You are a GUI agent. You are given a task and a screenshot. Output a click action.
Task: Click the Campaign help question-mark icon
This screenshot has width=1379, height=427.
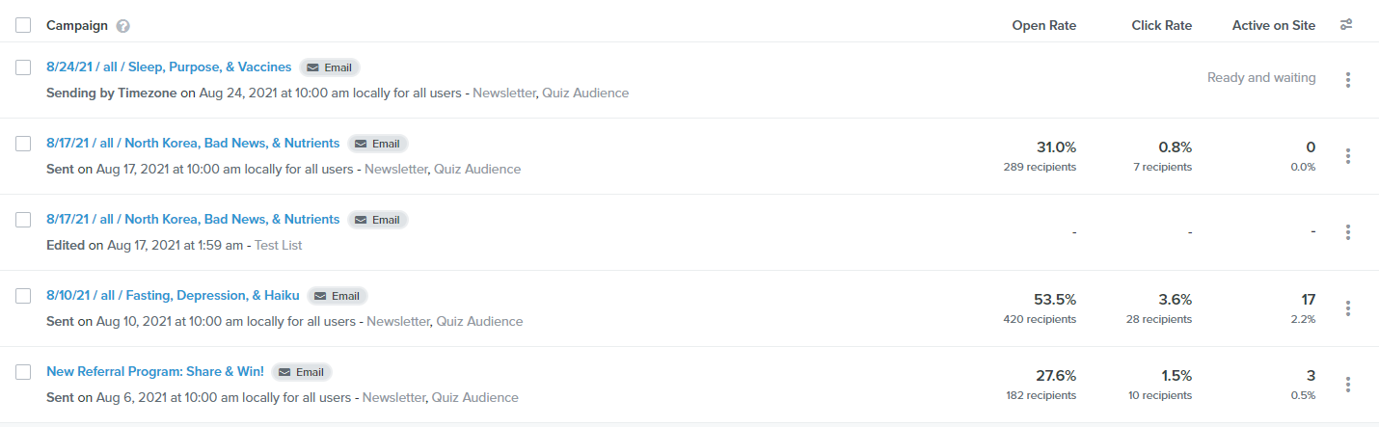pos(122,26)
